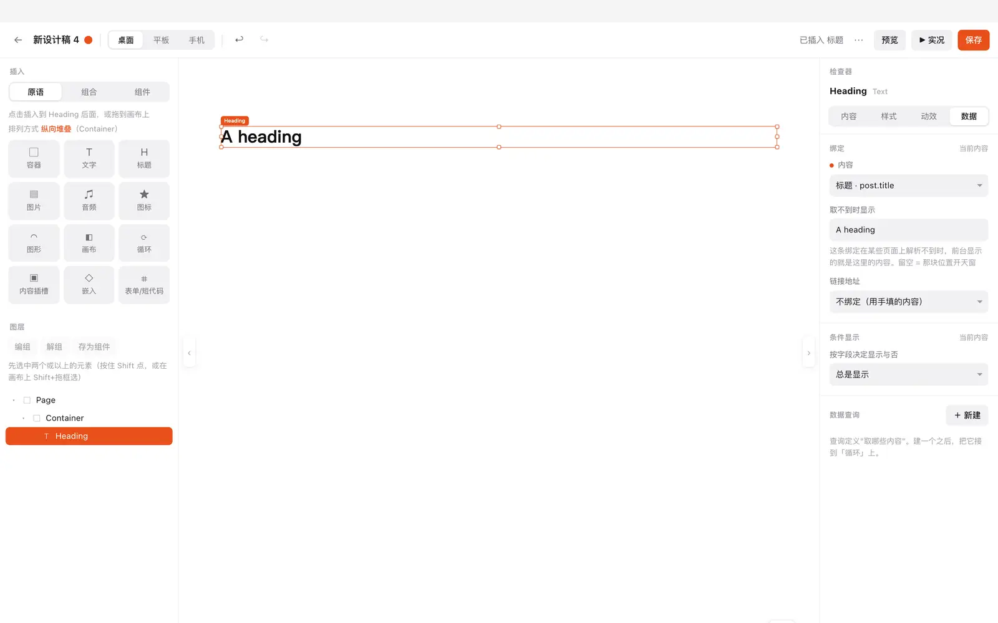Click the 预览 preview button
This screenshot has width=998, height=623.
click(x=889, y=40)
